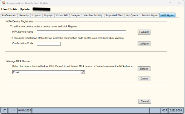This screenshot has height=114, width=185.
Task: Click the 'To add a new device' instruction text
Action: coord(44,26)
